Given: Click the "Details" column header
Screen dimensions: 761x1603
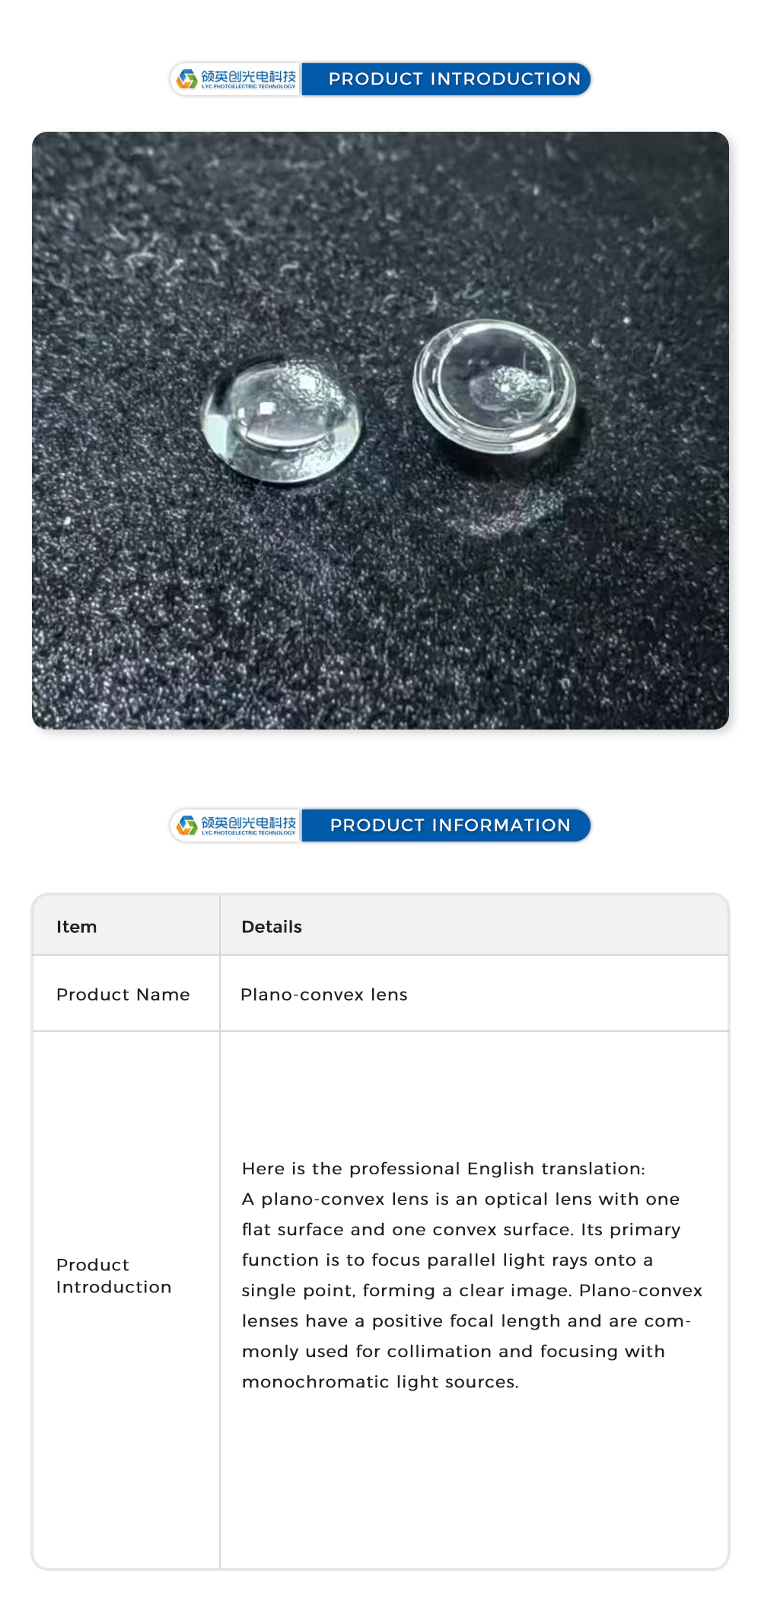Looking at the screenshot, I should pyautogui.click(x=272, y=927).
